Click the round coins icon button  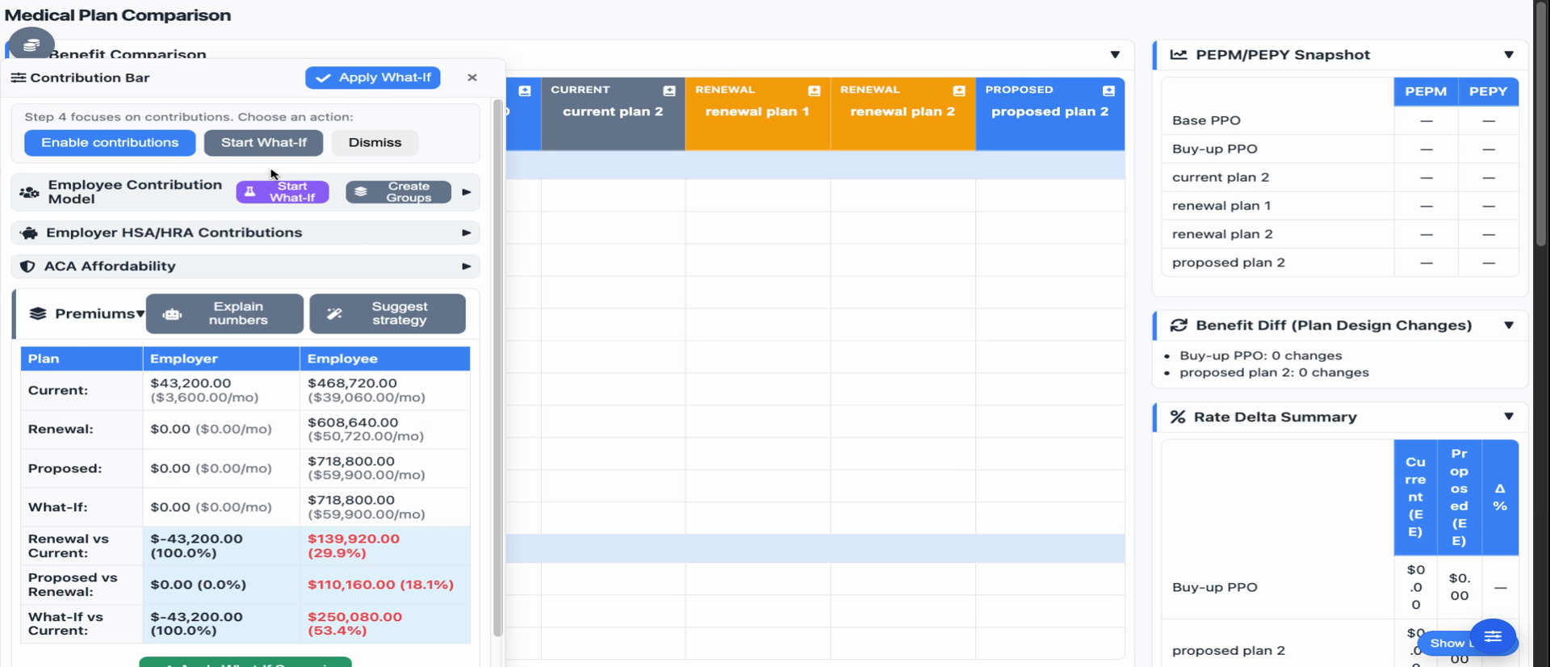click(x=31, y=45)
